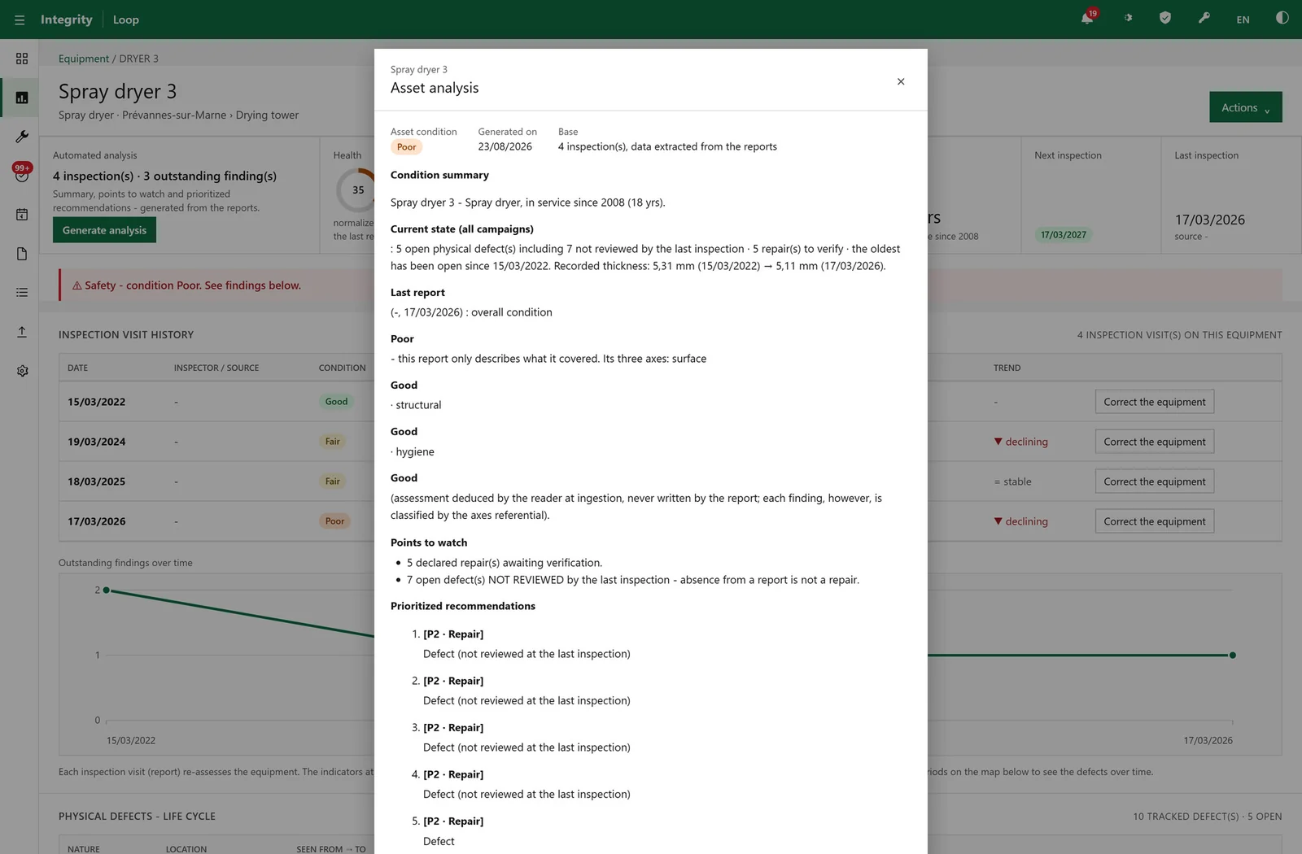The height and width of the screenshot is (854, 1302).
Task: Open notifications bell with 19 badge
Action: click(1088, 17)
